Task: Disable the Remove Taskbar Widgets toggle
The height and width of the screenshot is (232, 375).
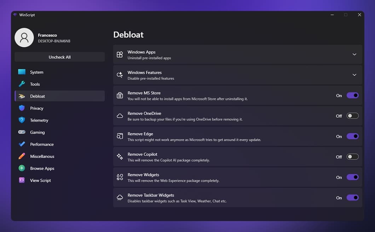Action: click(x=352, y=198)
